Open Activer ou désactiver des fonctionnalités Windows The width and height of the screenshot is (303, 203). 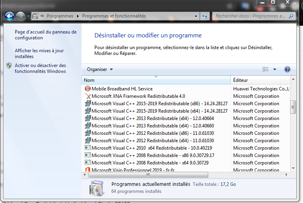[x=41, y=68]
